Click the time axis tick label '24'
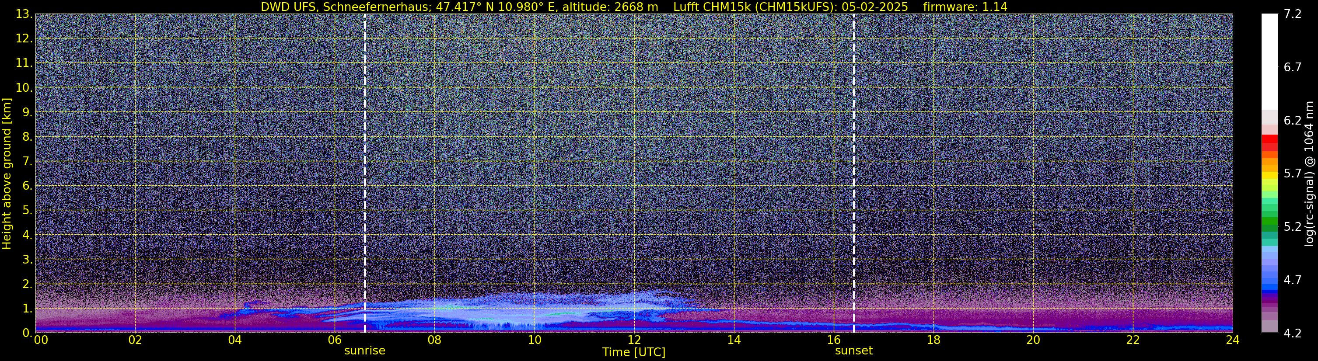1318x361 pixels. pos(1233,340)
